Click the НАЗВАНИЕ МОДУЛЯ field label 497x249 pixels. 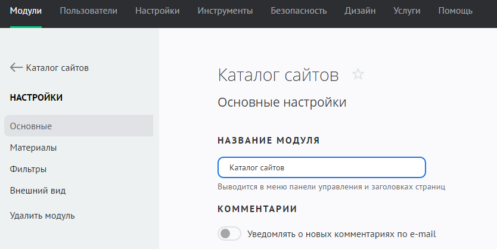tap(268, 141)
